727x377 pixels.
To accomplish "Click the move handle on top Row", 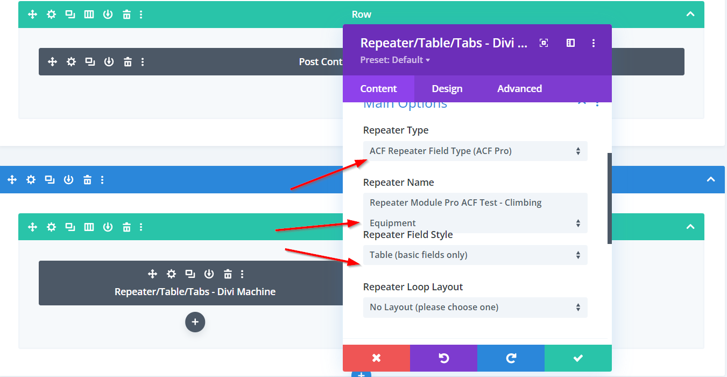I will (x=32, y=15).
